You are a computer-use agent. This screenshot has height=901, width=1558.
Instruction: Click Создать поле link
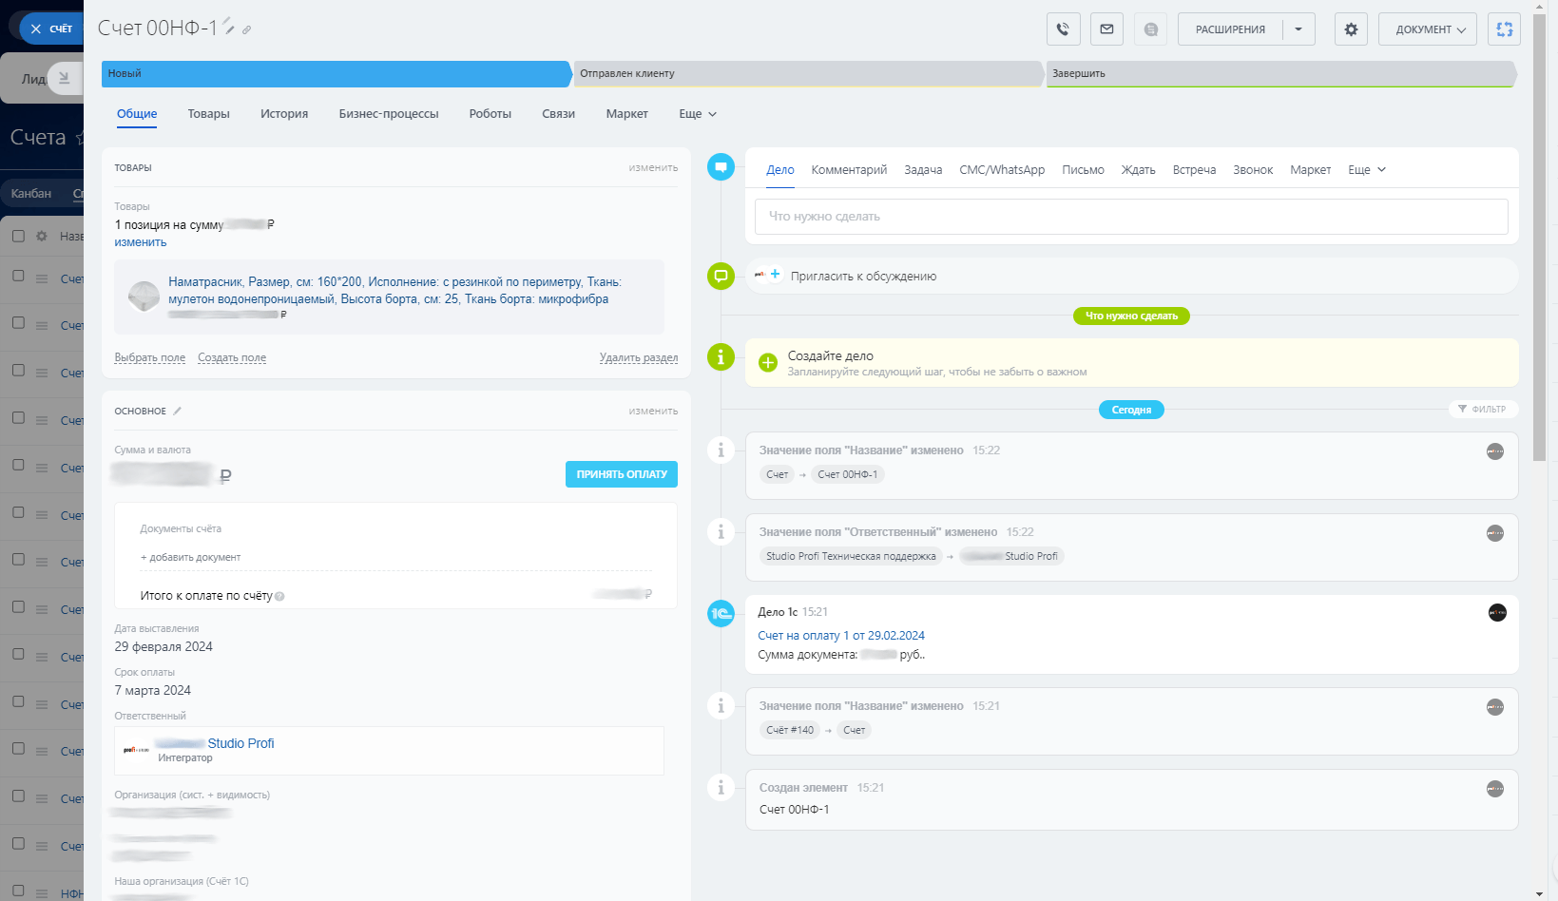[x=232, y=358]
